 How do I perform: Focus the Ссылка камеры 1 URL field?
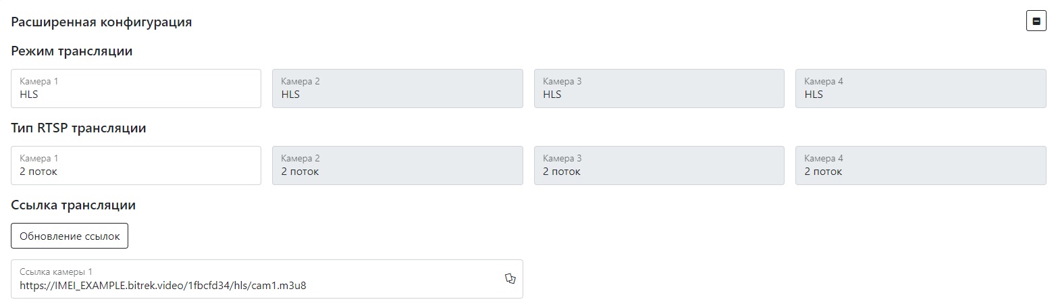[257, 286]
